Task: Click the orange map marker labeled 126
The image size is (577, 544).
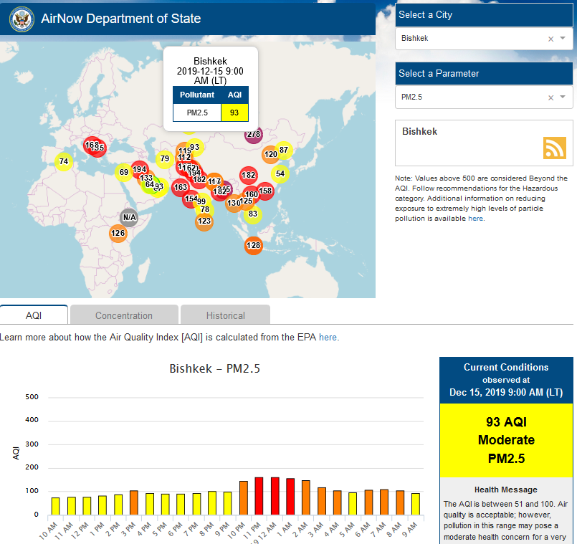Action: click(118, 233)
